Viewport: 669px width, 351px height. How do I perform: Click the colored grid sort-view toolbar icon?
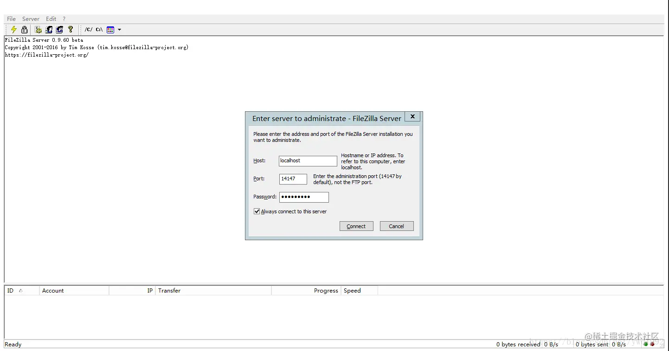[x=110, y=30]
